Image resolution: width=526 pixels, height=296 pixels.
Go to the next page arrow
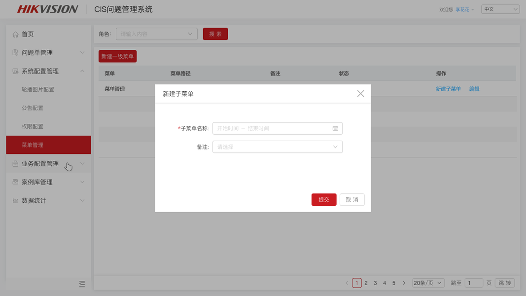[x=404, y=283]
